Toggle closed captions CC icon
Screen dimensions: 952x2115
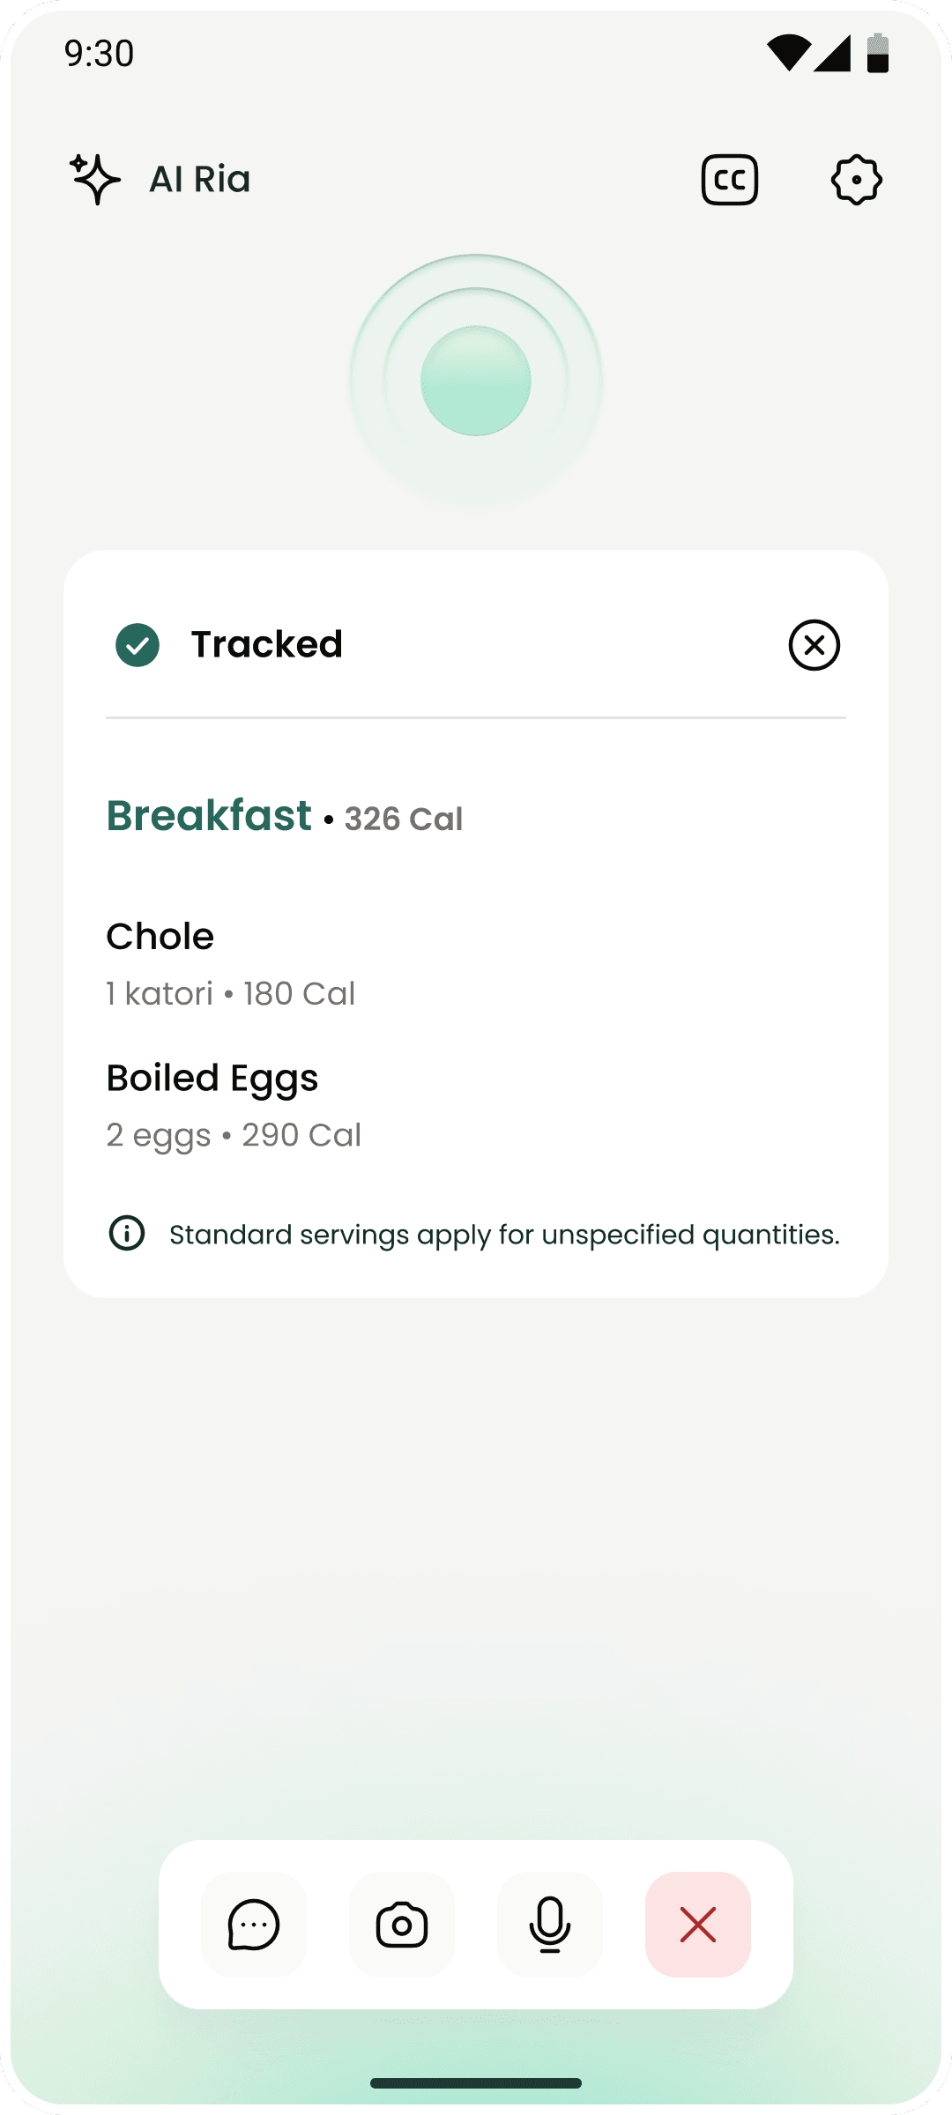point(729,180)
